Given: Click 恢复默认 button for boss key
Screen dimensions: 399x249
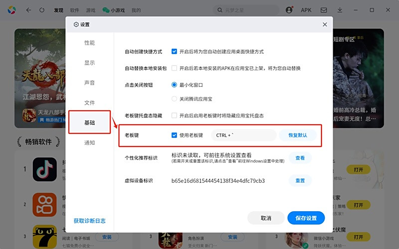Looking at the screenshot, I should coord(298,135).
